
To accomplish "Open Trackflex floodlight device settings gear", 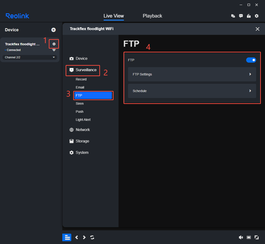I will 54,44.
